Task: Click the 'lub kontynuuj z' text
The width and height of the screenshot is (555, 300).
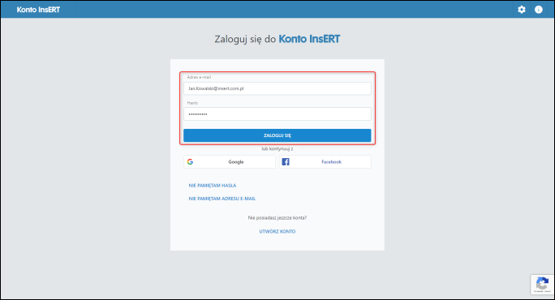Action: [277, 149]
